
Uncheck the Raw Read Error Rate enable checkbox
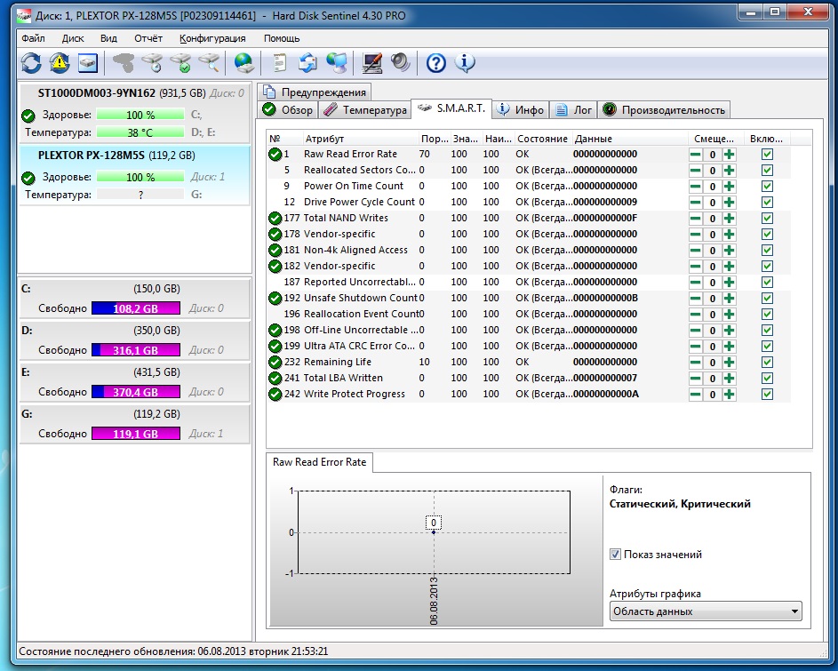coord(767,154)
